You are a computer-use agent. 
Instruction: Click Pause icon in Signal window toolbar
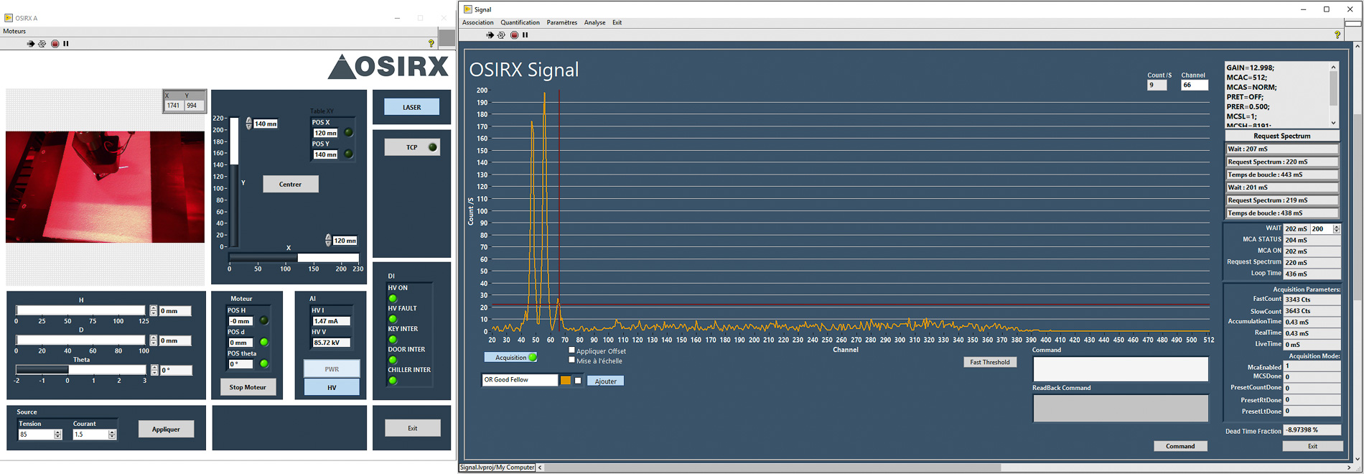click(x=525, y=34)
